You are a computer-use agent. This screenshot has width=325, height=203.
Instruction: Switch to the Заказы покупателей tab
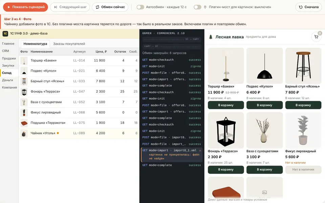tap(69, 44)
